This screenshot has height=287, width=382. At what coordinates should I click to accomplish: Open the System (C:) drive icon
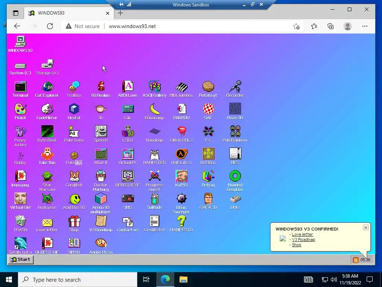point(20,69)
